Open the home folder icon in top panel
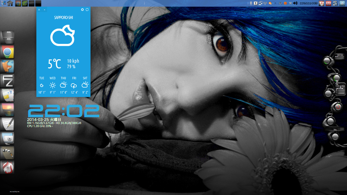Viewport: 347px width, 195px height. click(x=10, y=3)
